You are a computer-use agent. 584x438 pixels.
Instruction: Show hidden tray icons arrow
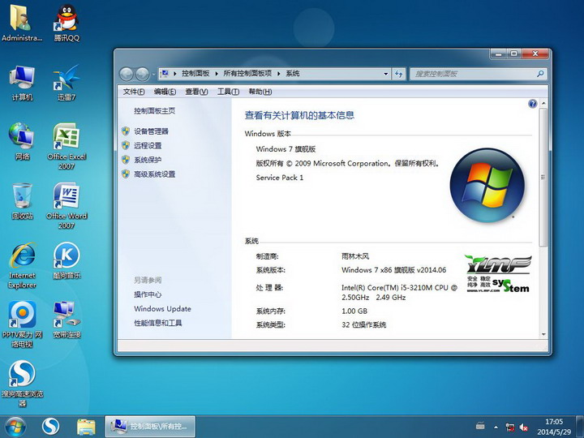coord(496,427)
